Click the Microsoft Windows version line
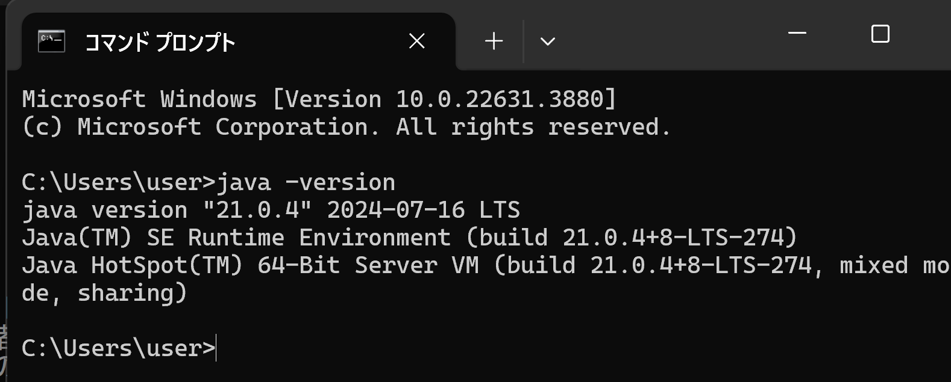The height and width of the screenshot is (382, 951). [x=319, y=99]
